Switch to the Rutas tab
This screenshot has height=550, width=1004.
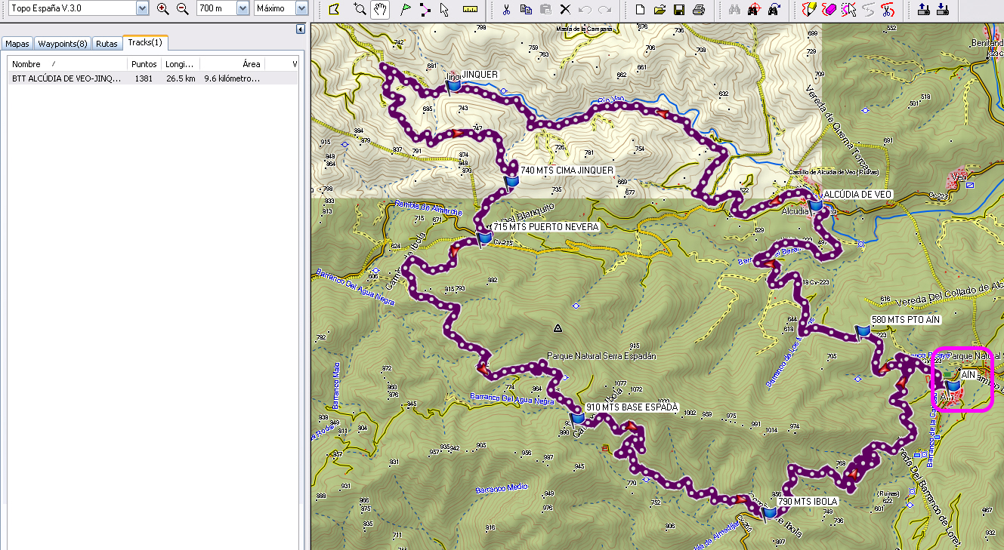(x=107, y=44)
